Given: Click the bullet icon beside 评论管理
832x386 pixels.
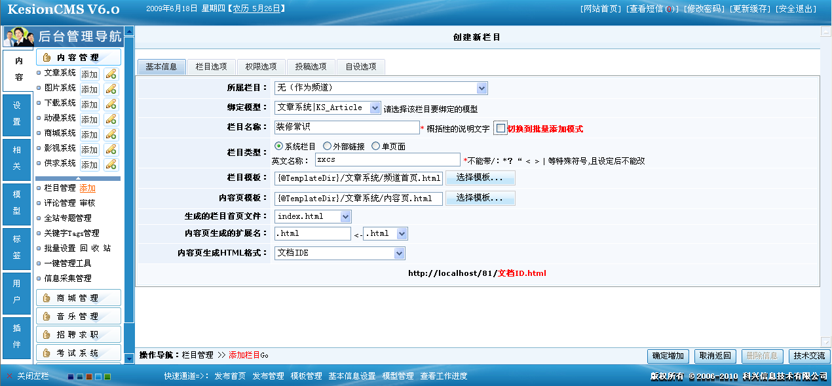Looking at the screenshot, I should [x=39, y=203].
